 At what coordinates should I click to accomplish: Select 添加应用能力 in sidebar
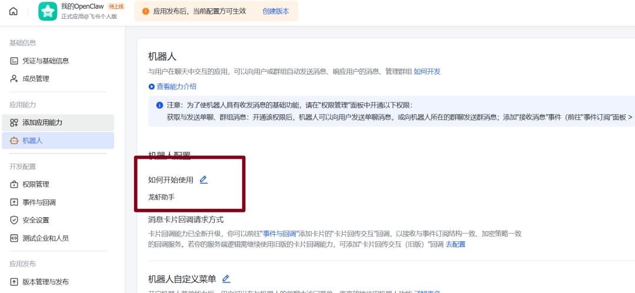[x=42, y=122]
